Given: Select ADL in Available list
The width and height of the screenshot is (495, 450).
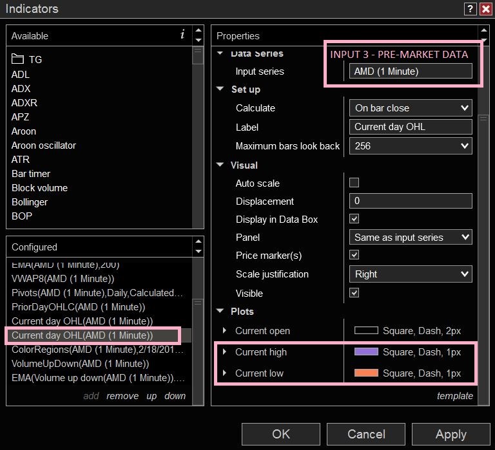Looking at the screenshot, I should pyautogui.click(x=21, y=75).
